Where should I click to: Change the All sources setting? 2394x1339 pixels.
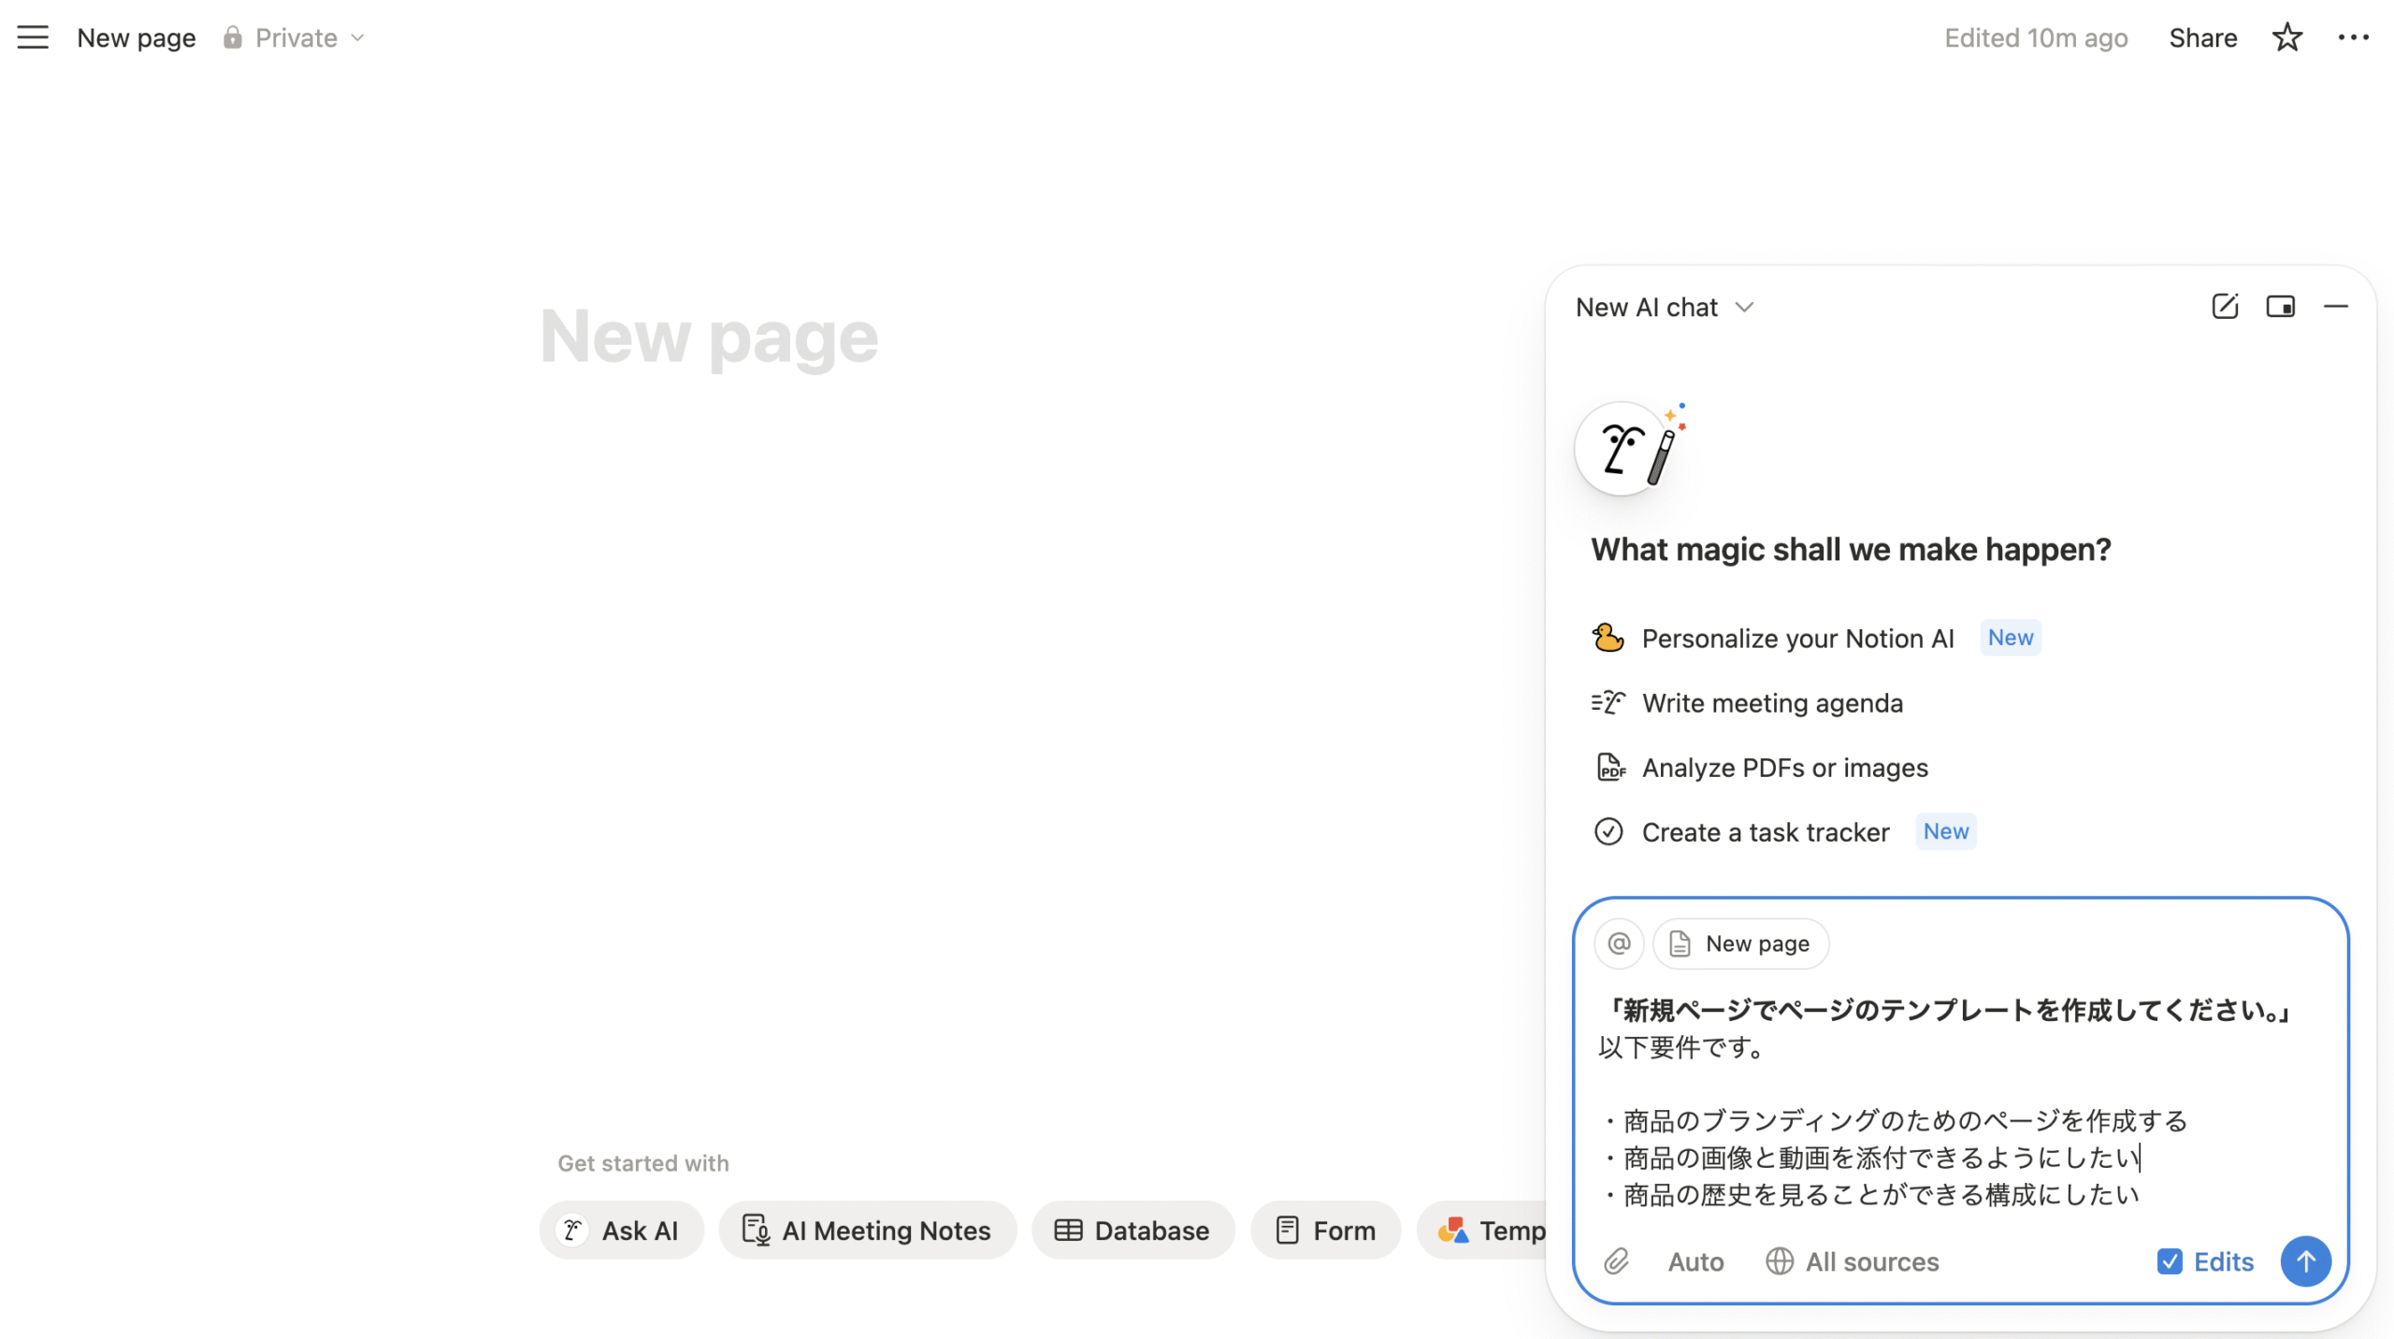click(x=1853, y=1261)
